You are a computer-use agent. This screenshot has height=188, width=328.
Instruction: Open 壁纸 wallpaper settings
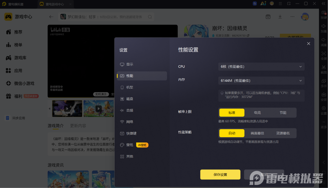pyautogui.click(x=142, y=145)
